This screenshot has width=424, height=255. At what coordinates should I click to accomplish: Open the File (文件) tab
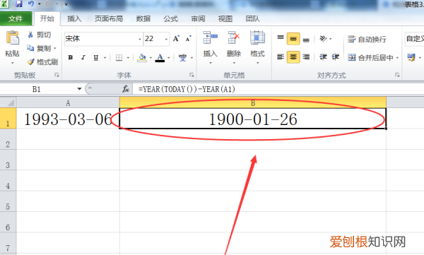(x=16, y=18)
